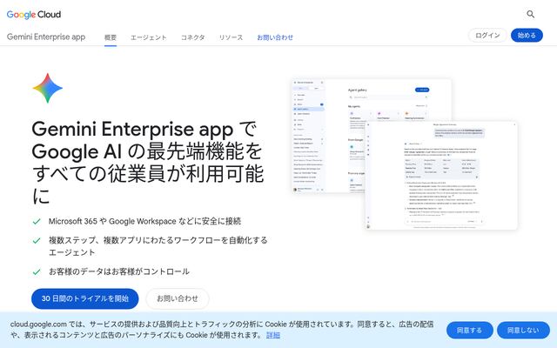Switch to the コネクタ tab
557x348 pixels.
[193, 37]
